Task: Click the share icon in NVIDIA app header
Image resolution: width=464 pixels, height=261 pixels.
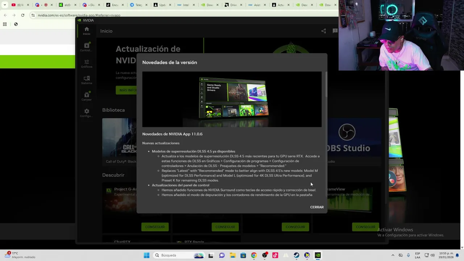Action: 323,31
